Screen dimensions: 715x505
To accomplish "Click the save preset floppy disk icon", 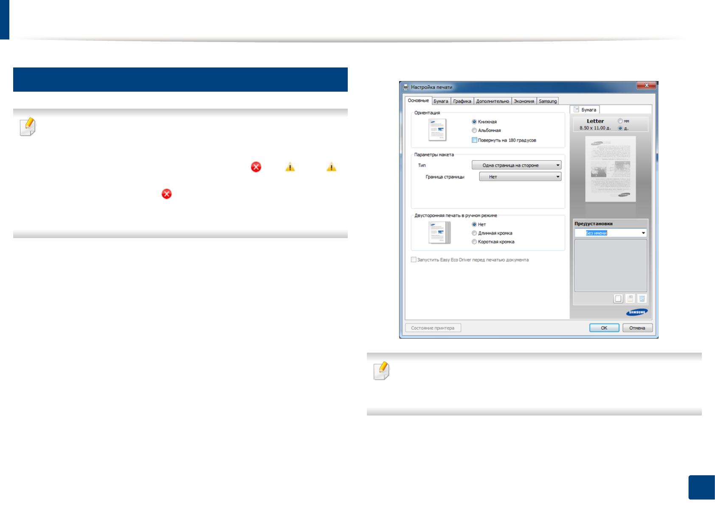I will tap(630, 299).
